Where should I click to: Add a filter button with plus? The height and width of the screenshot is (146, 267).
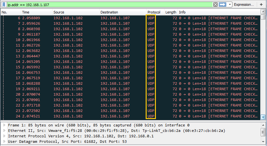pos(261,4)
